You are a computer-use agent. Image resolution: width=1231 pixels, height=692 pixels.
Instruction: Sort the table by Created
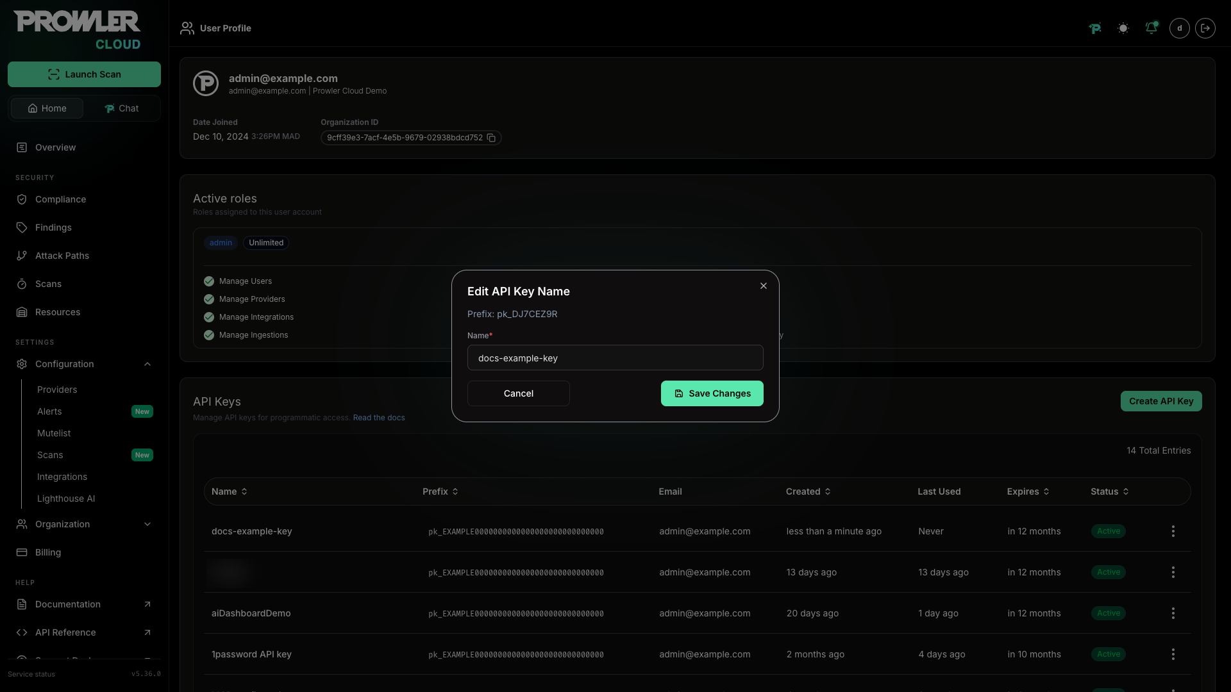tap(808, 491)
